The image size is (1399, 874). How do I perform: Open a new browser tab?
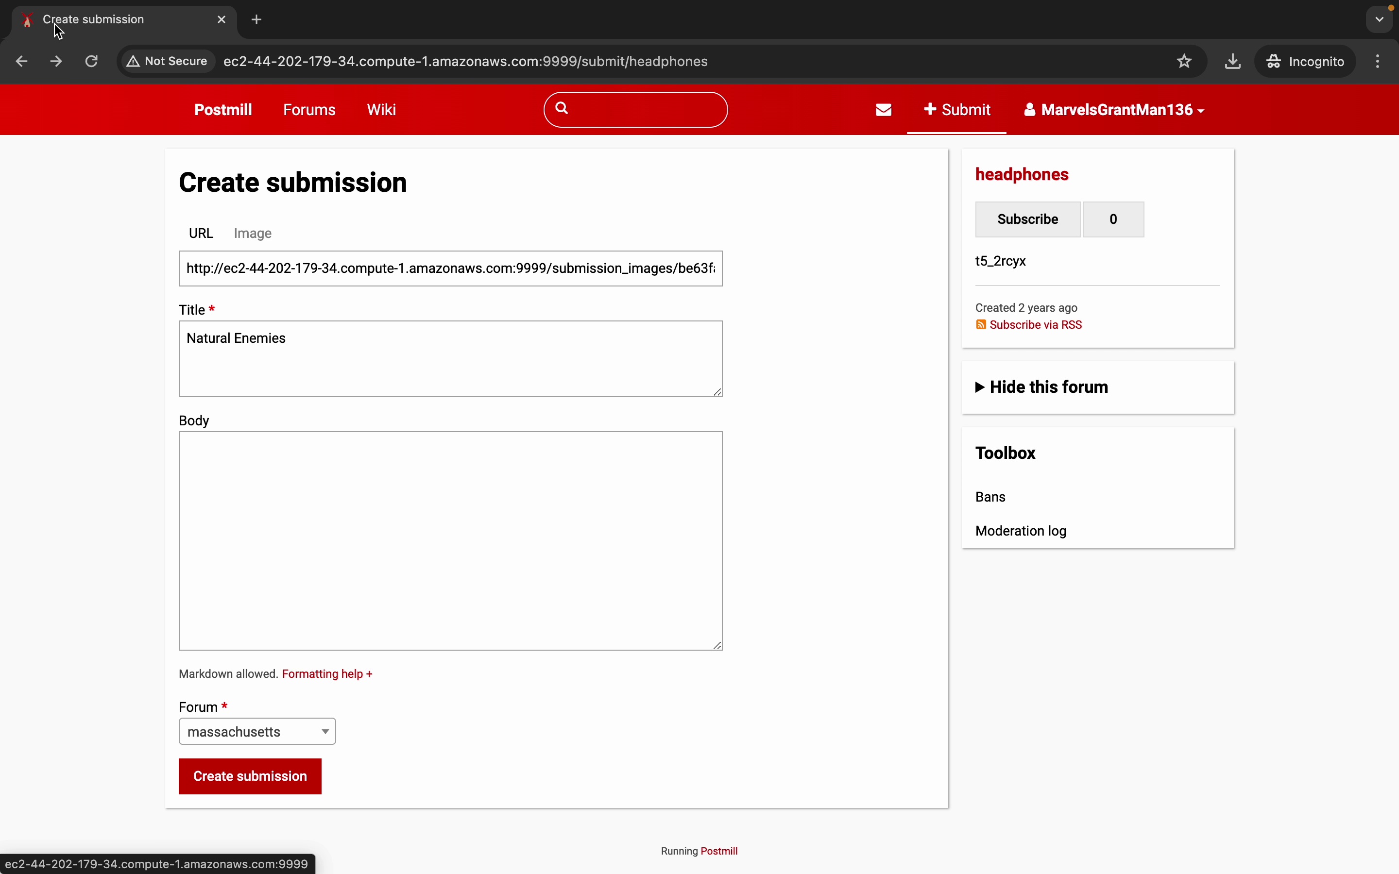point(256,19)
